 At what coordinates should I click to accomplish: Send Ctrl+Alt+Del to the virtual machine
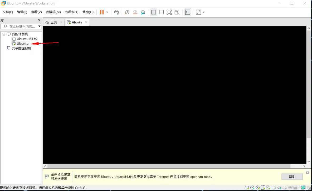[x=116, y=12]
